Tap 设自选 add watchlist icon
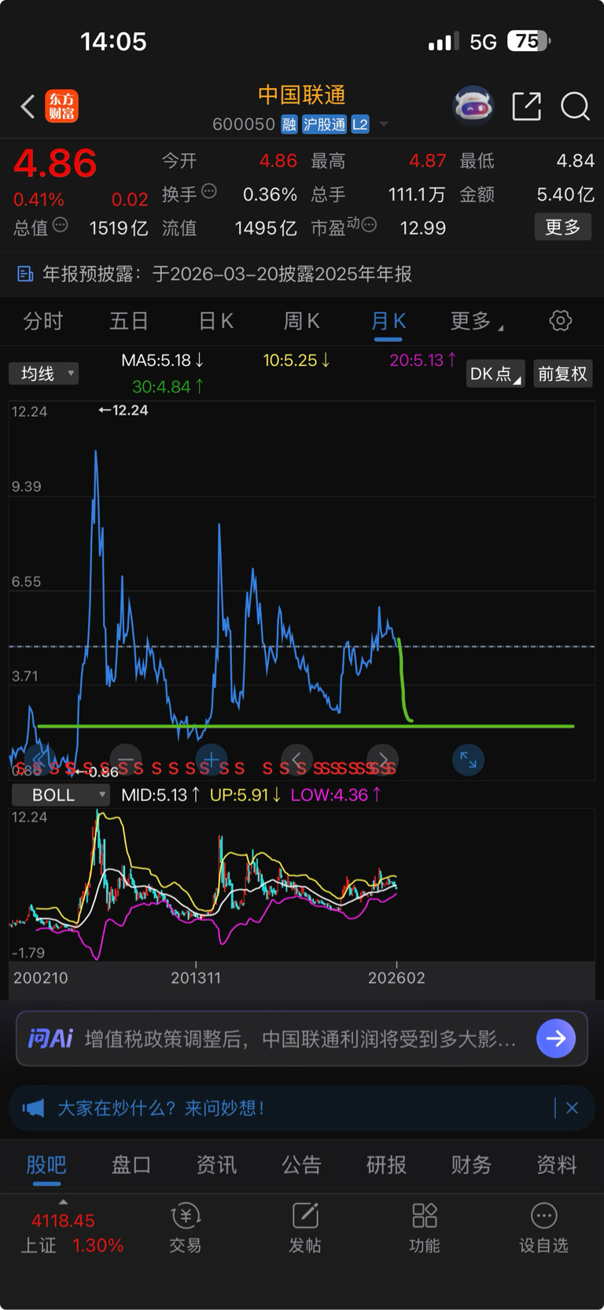Viewport: 604px width, 1310px height. (x=544, y=1216)
